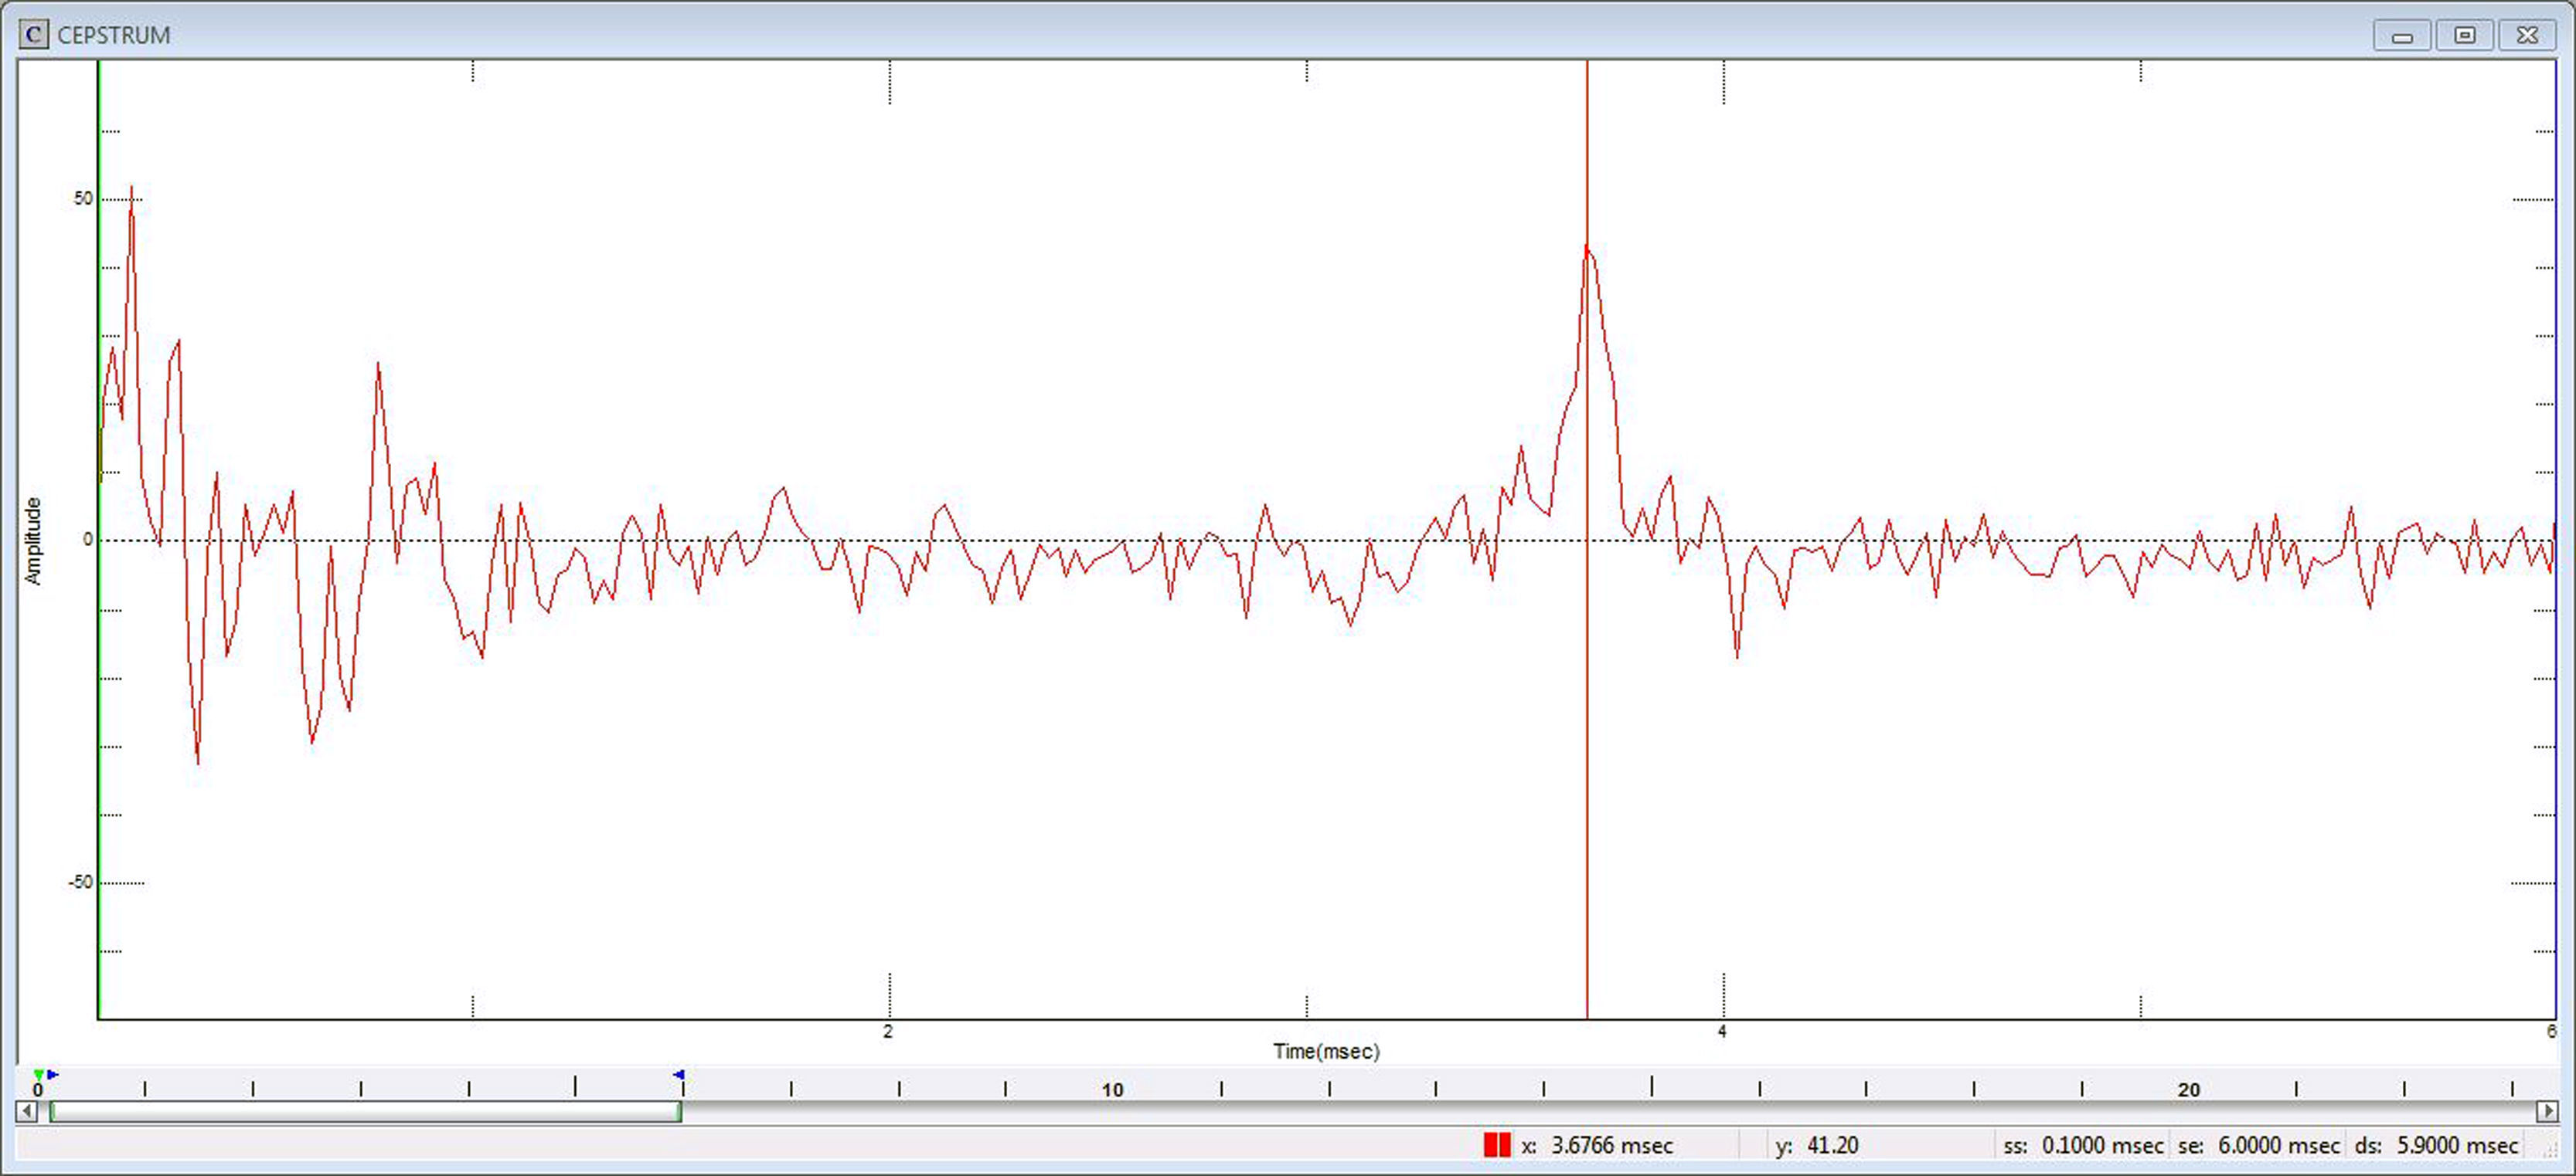Click the se: 6.0000 msec field
2576x1176 pixels.
[x=2259, y=1145]
